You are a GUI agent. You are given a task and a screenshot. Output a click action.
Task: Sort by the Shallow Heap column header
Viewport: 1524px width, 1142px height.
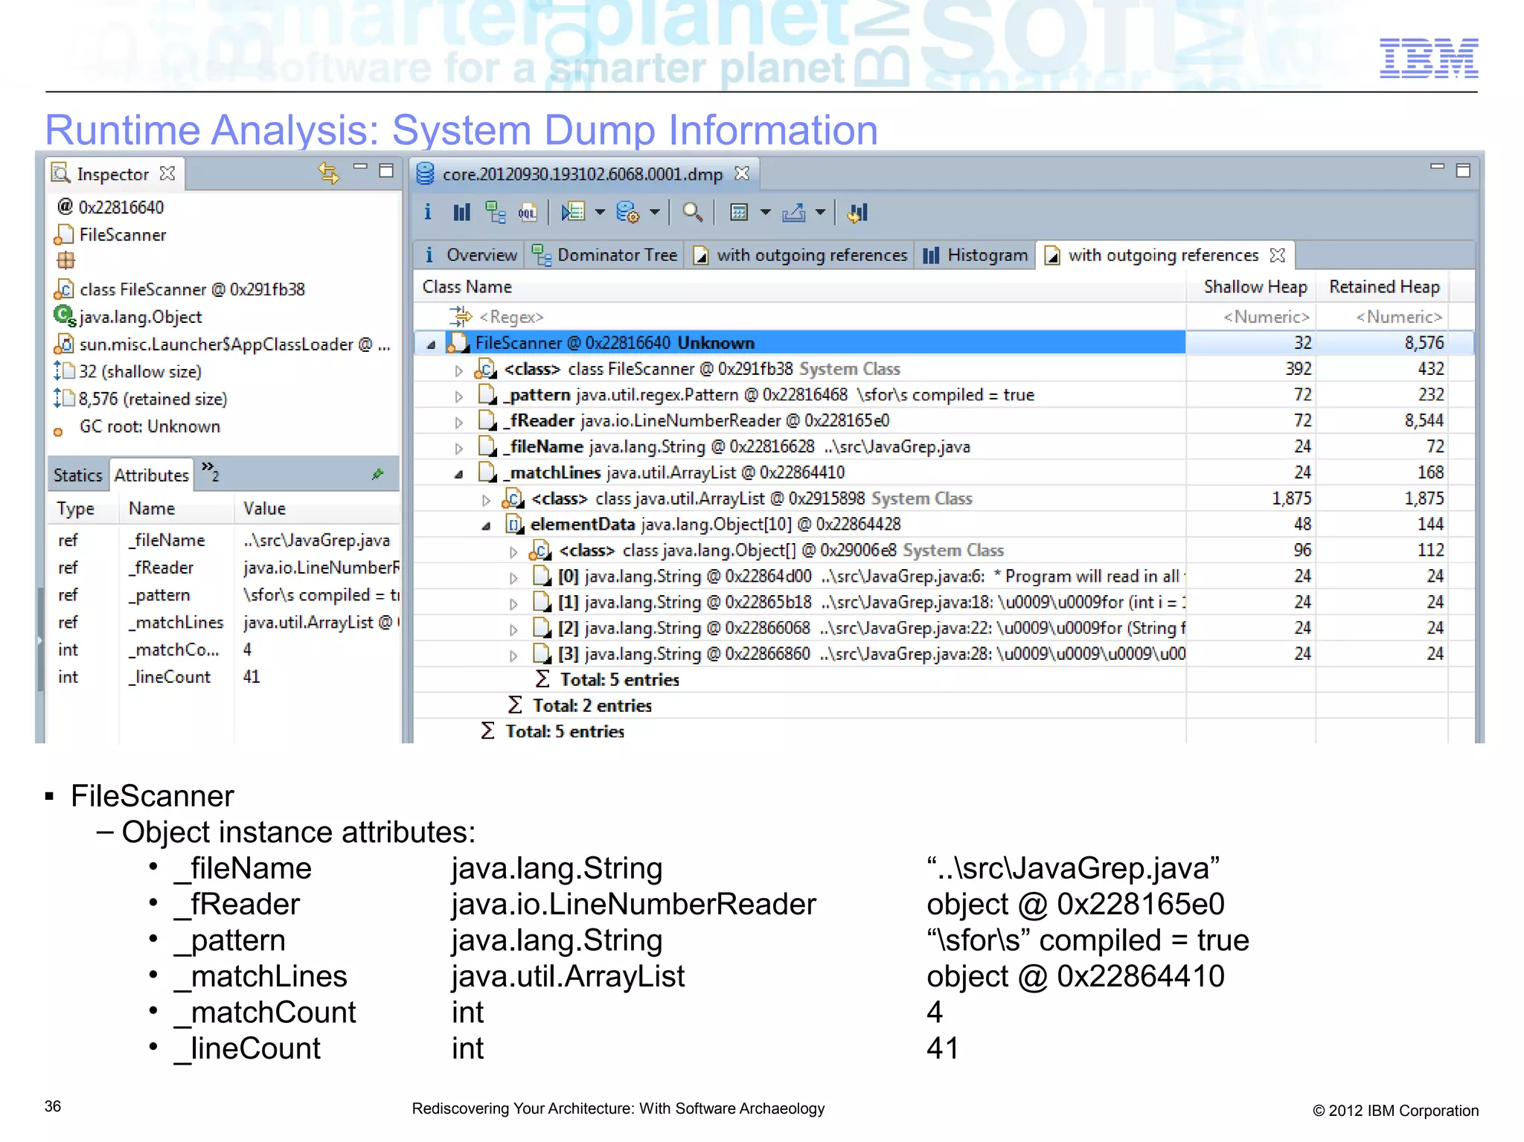[1252, 287]
